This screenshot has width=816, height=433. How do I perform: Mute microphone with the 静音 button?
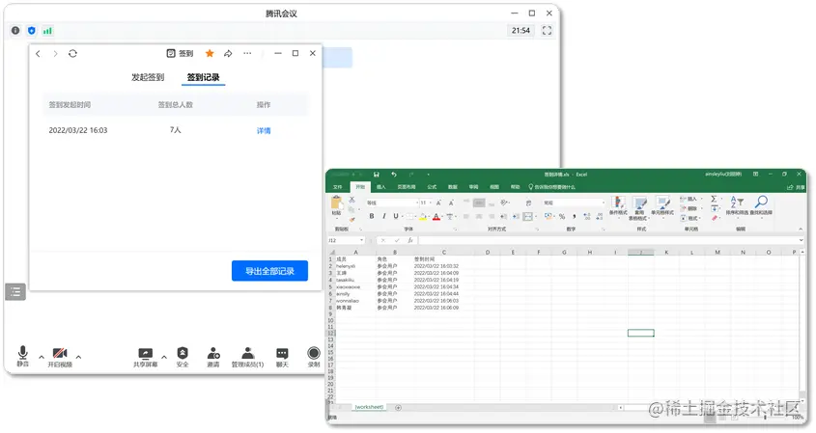22,356
